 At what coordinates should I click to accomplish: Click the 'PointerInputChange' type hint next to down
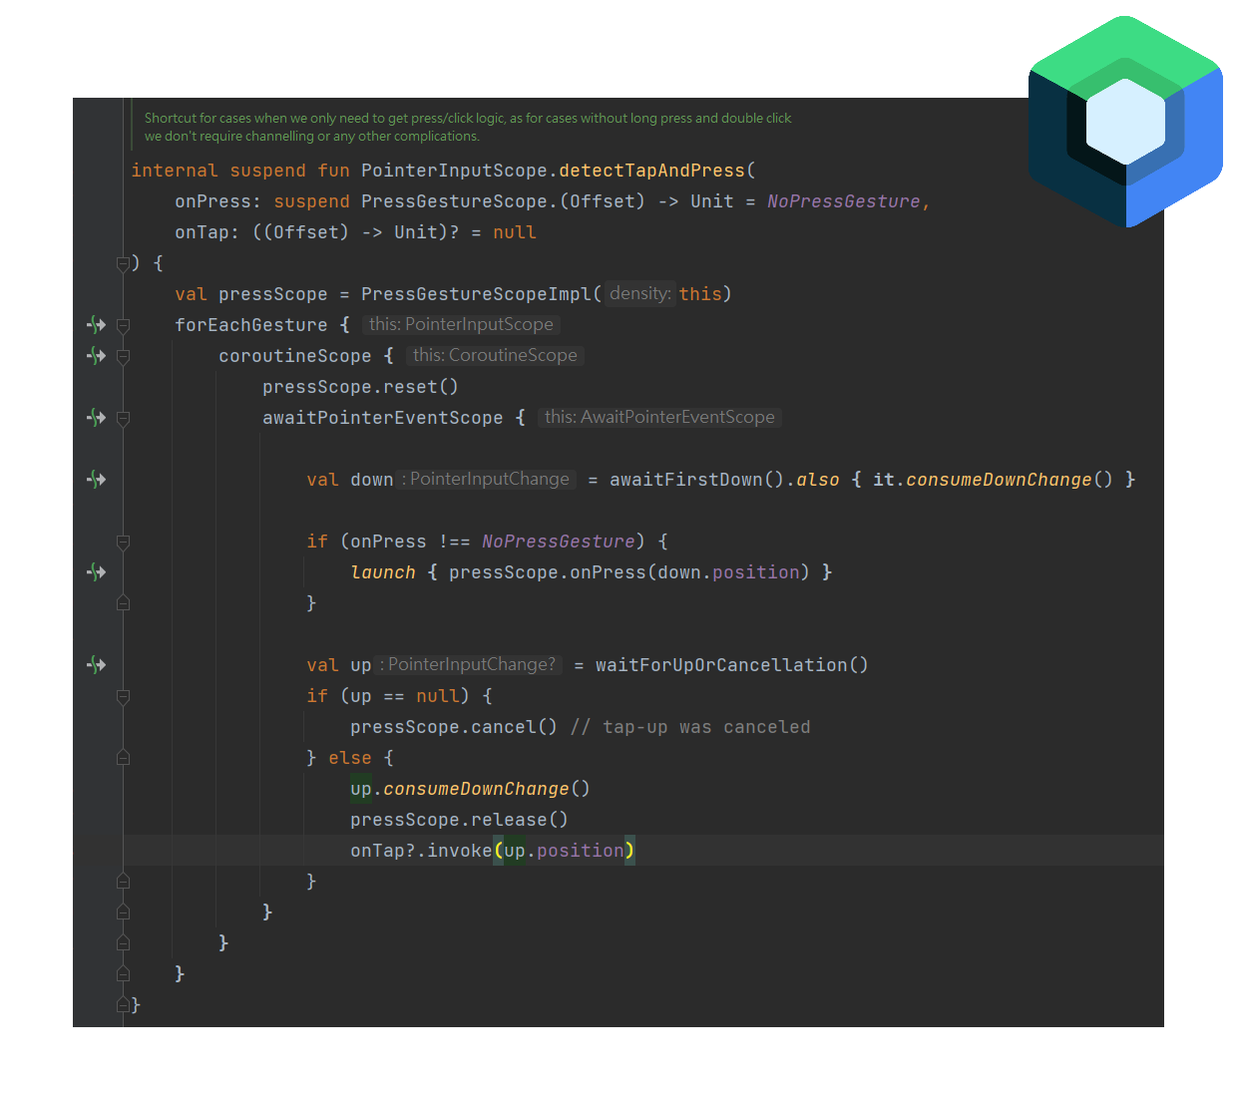[487, 479]
